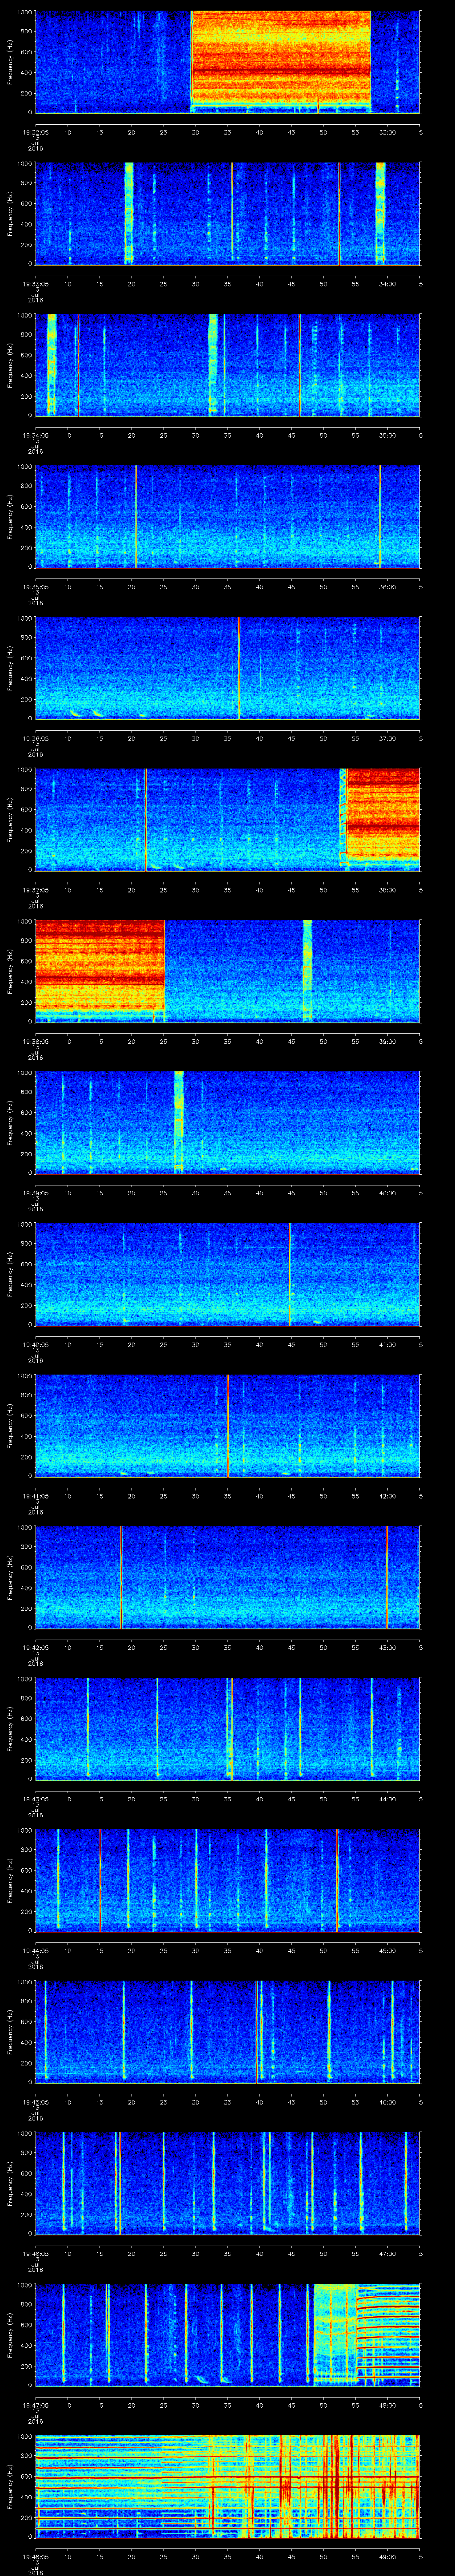Select the spectrogram panel starting at 19:34:05
The image size is (455, 2576).
[x=228, y=365]
